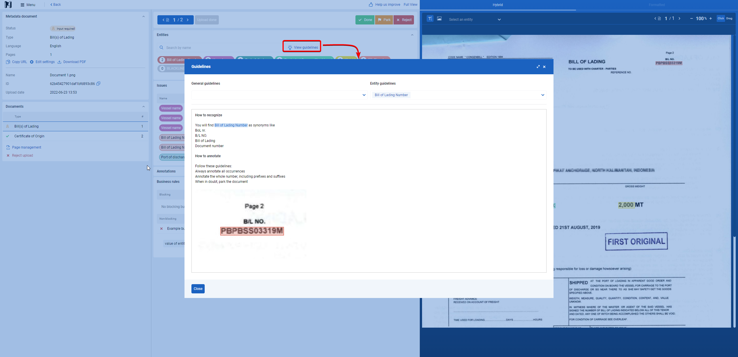Select the Bill(s) of Lading document row
Image resolution: width=738 pixels, height=357 pixels.
click(76, 126)
